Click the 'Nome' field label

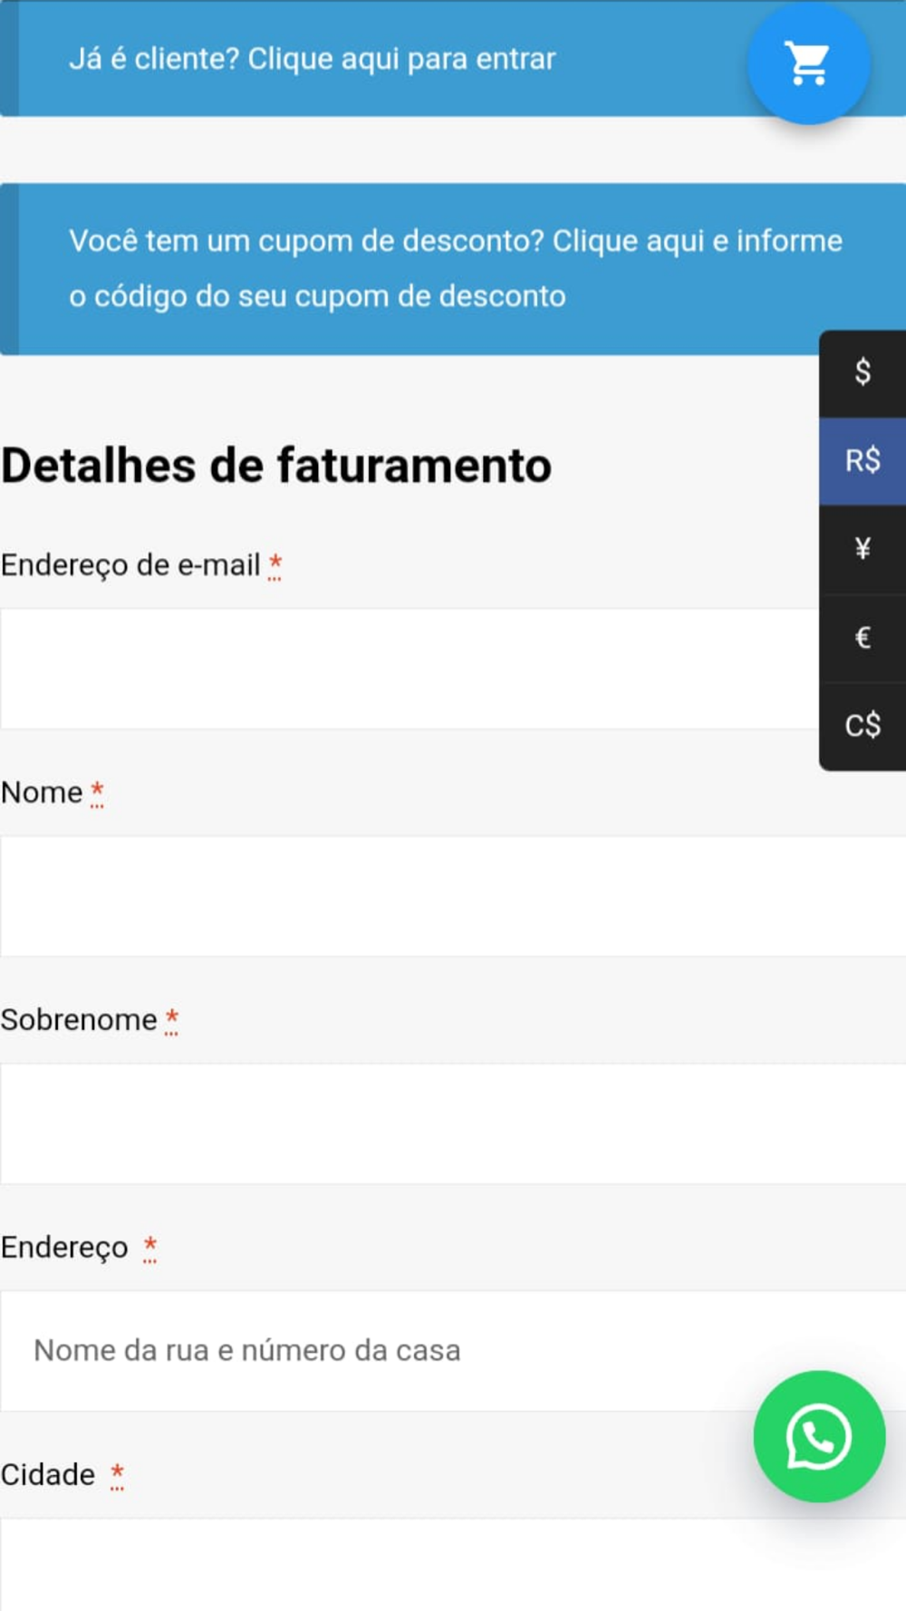click(42, 793)
